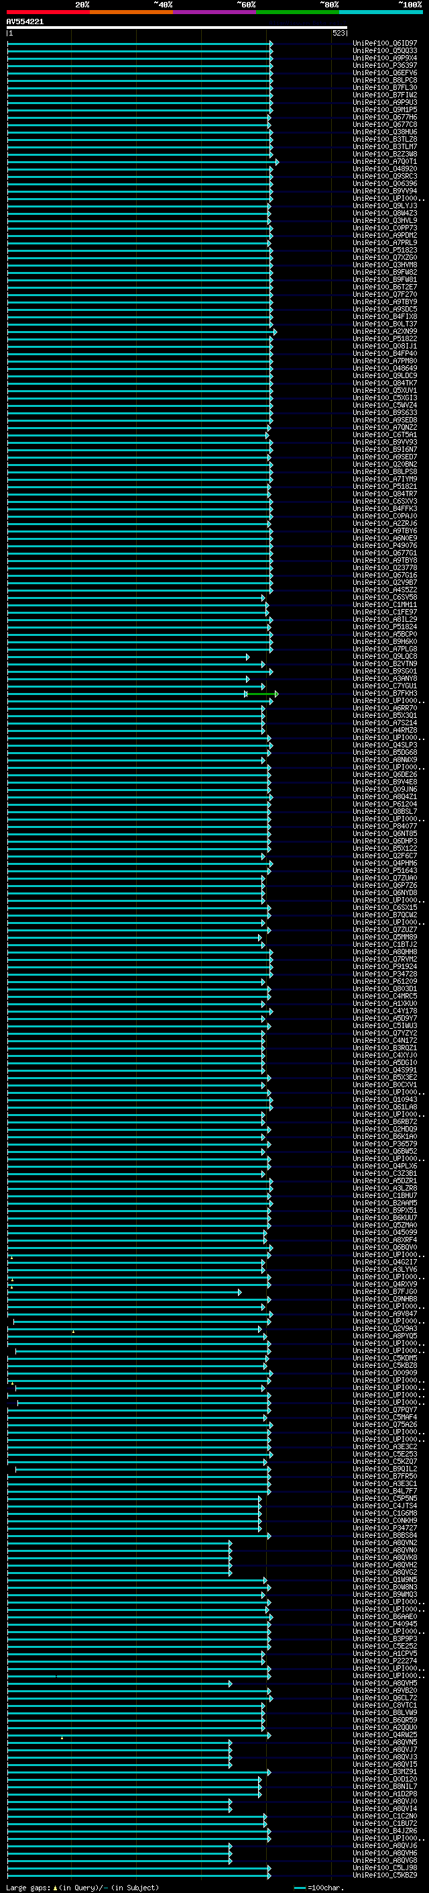Screen dimensions: 429x1893
Task: Select hit UniRef100_A1D2P8
Action: coord(385,1794)
